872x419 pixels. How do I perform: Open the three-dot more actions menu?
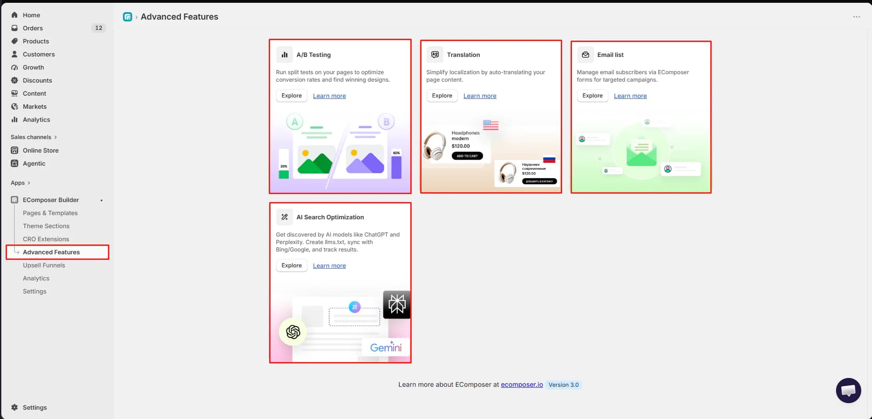856,17
